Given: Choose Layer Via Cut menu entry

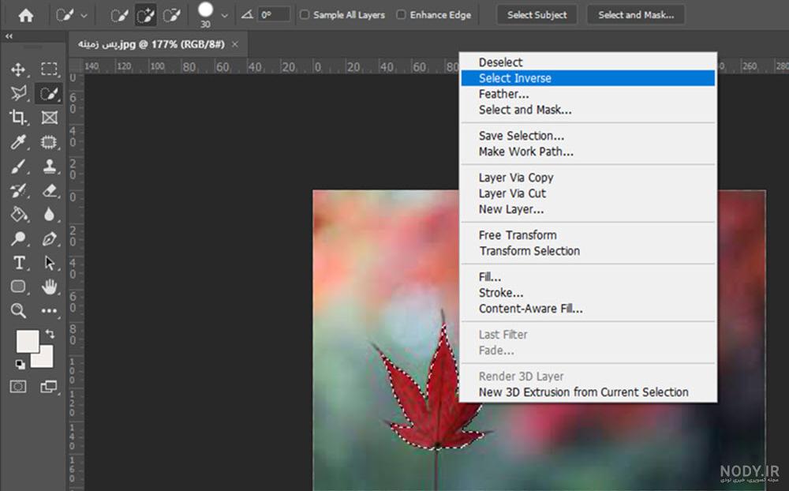Looking at the screenshot, I should tap(588, 193).
